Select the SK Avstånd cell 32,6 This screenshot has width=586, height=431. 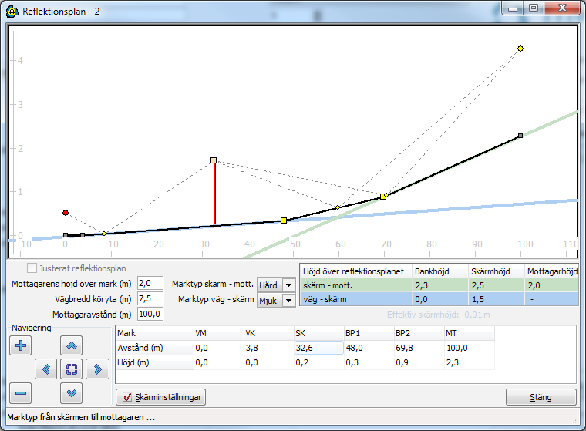(318, 348)
